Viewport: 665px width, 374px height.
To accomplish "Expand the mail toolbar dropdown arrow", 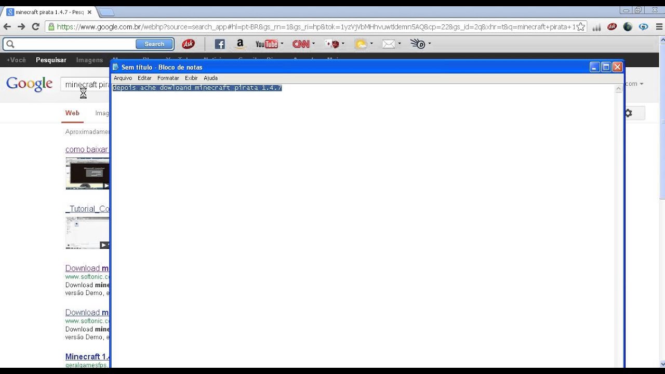I will click(x=400, y=44).
